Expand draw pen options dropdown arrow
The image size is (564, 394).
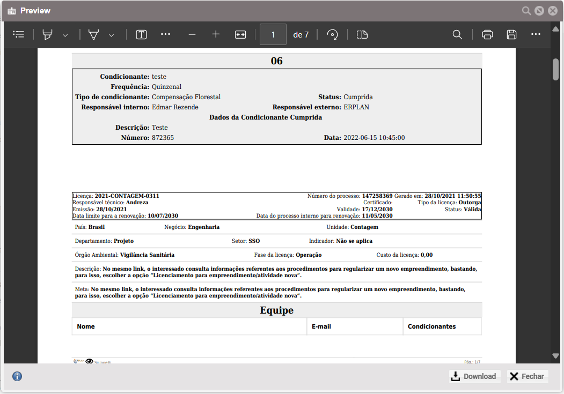pos(112,35)
